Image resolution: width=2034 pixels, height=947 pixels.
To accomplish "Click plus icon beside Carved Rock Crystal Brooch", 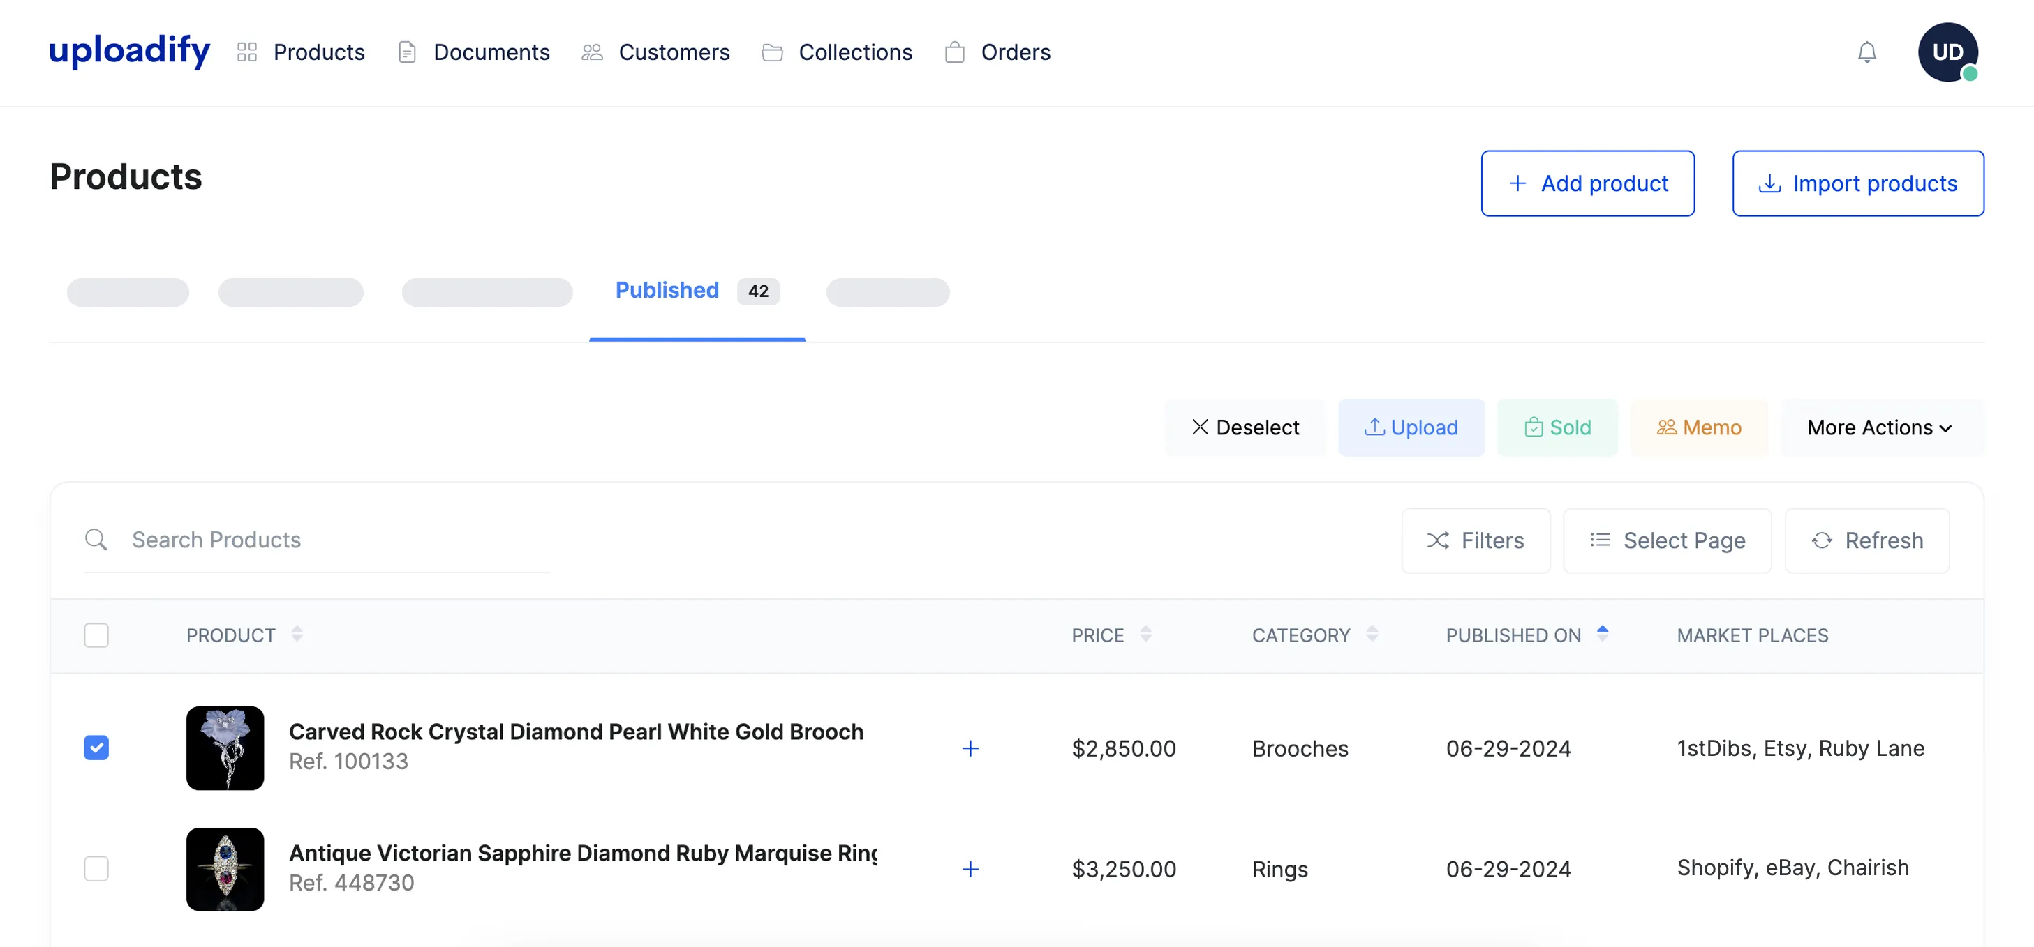I will click(970, 748).
